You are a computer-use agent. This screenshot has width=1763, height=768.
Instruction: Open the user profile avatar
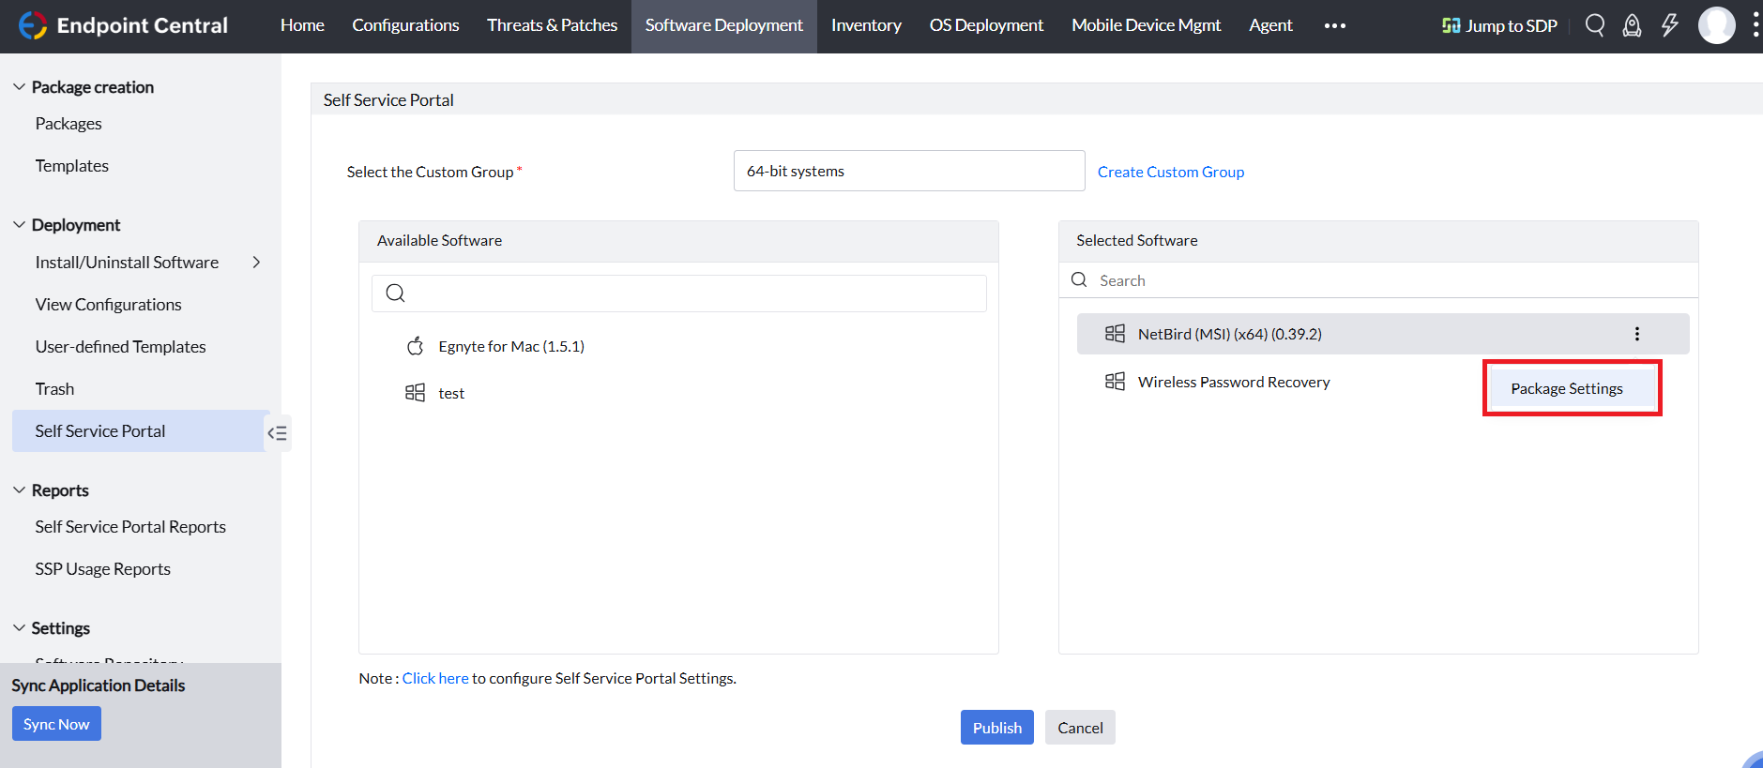pos(1716,25)
